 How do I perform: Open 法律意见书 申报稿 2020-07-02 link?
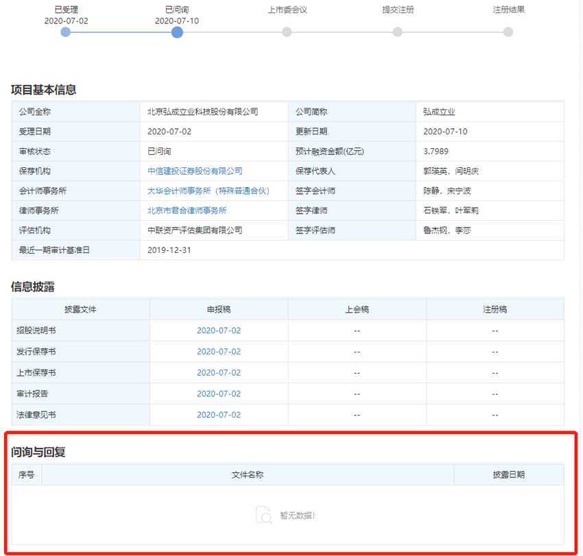[219, 415]
